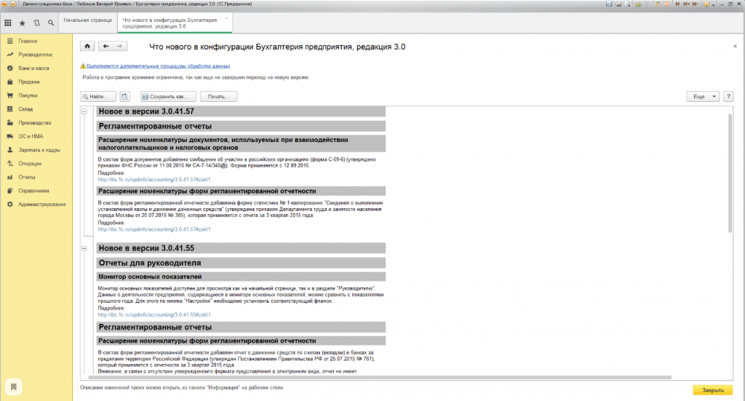Click the Сохранить как button
The height and width of the screenshot is (401, 745).
(168, 96)
